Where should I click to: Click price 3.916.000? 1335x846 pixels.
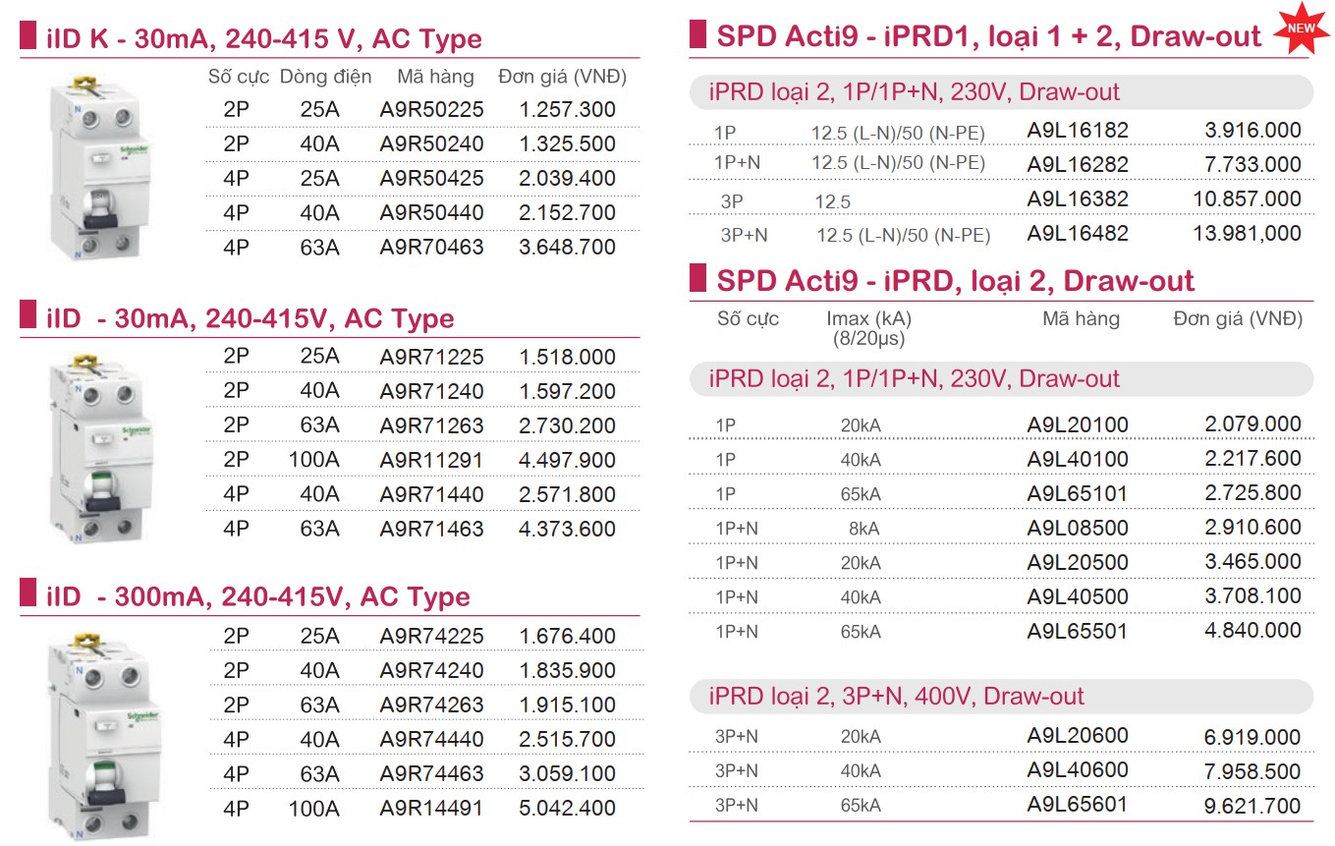coord(1253,131)
